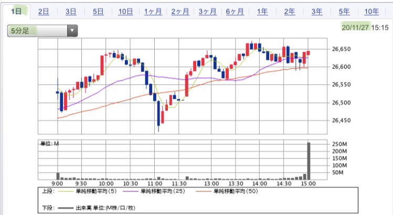Open the 3年 range tab
This screenshot has height=215, width=393.
[316, 12]
